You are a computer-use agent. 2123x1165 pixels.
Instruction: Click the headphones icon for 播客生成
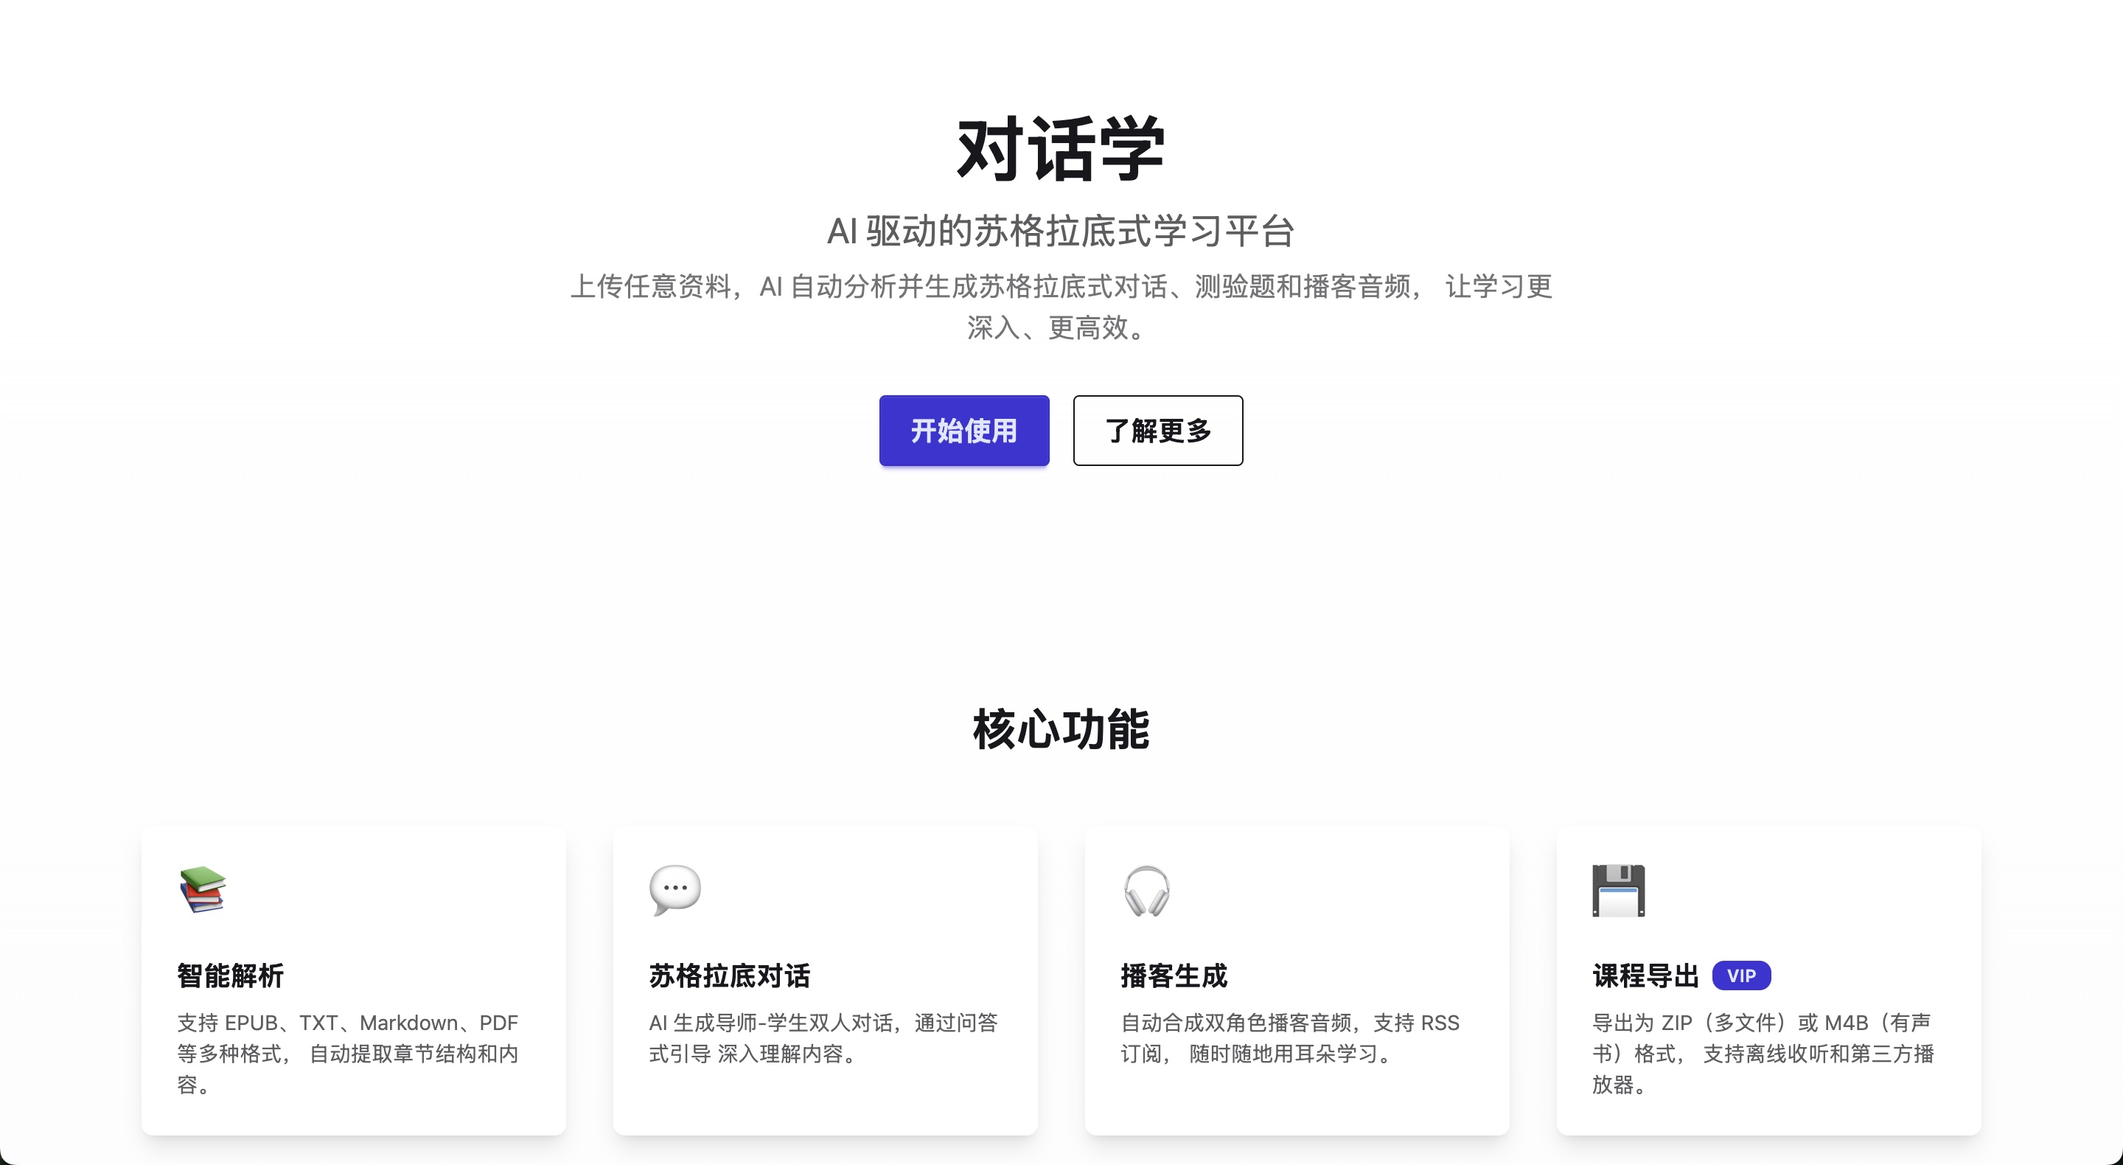(x=1146, y=891)
